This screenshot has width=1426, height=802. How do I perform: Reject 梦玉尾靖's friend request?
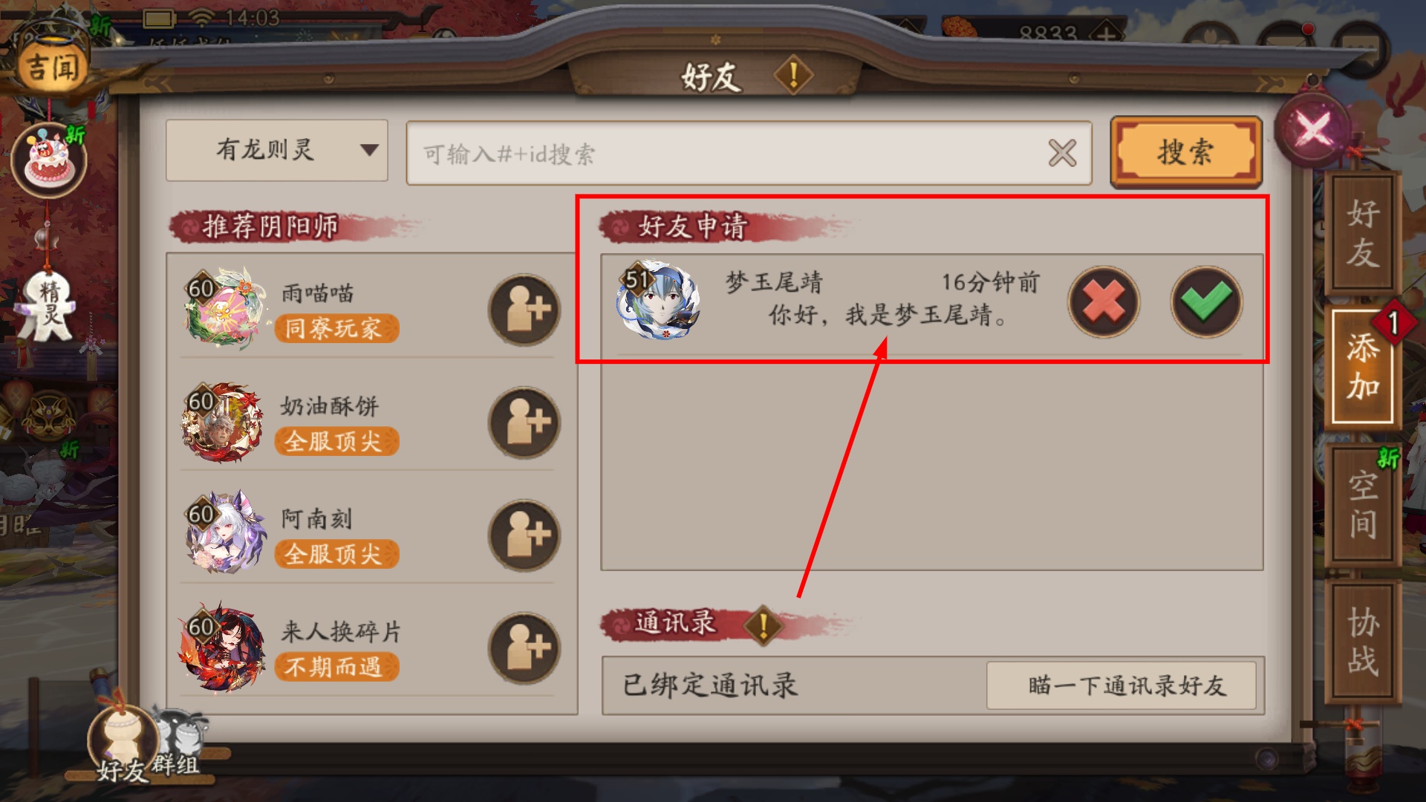coord(1104,302)
